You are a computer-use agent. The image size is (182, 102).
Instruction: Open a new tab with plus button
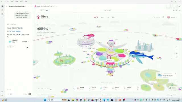(x=57, y=6)
